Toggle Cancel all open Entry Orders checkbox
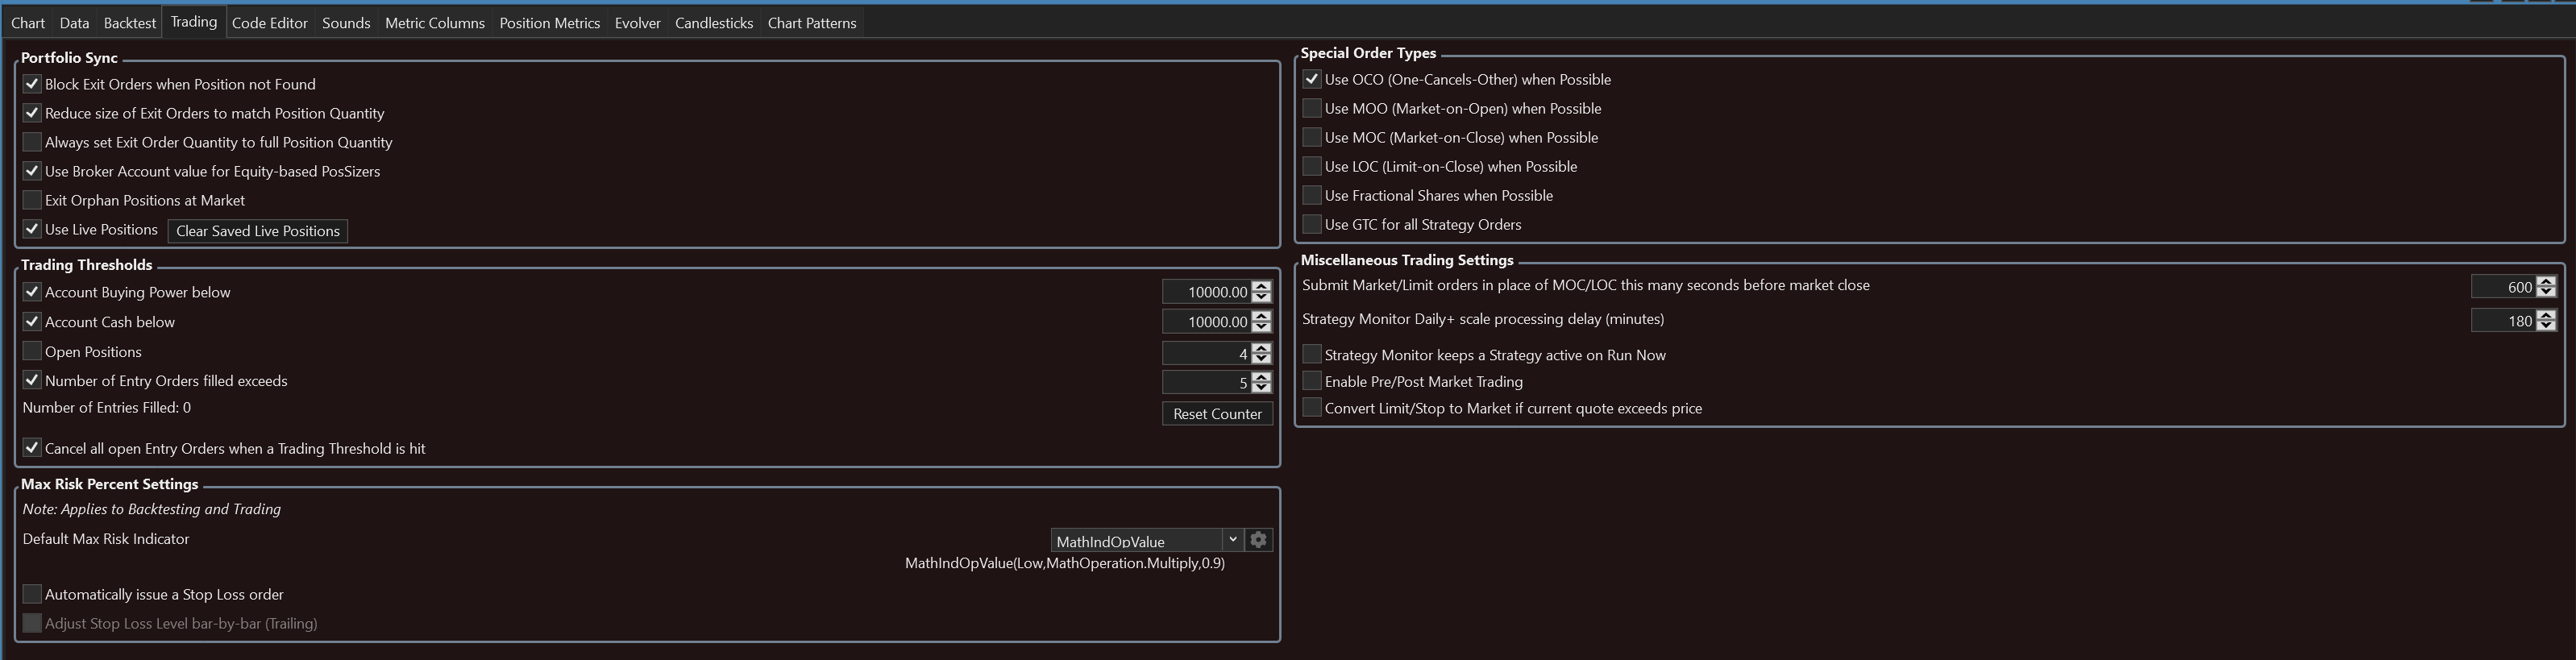Viewport: 2576px width, 660px height. [32, 448]
